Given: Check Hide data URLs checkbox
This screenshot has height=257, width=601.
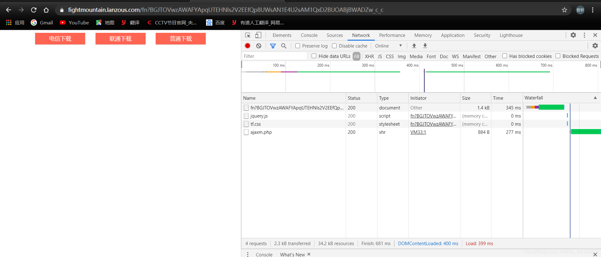Looking at the screenshot, I should [x=314, y=56].
